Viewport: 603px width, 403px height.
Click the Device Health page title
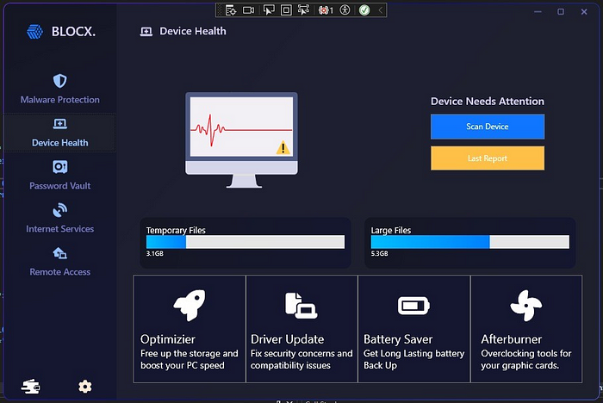point(193,31)
